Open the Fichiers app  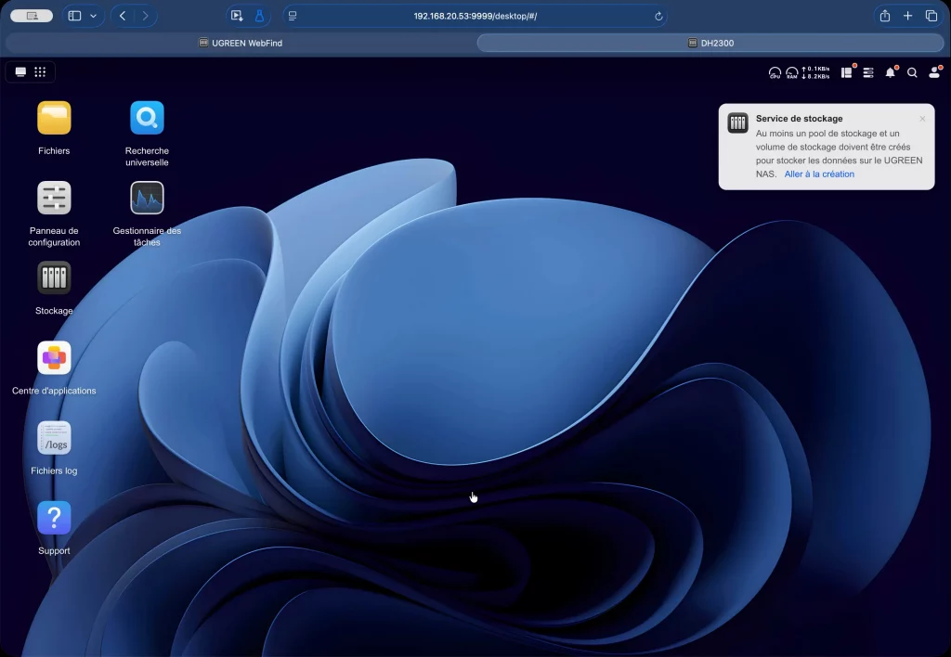click(53, 119)
